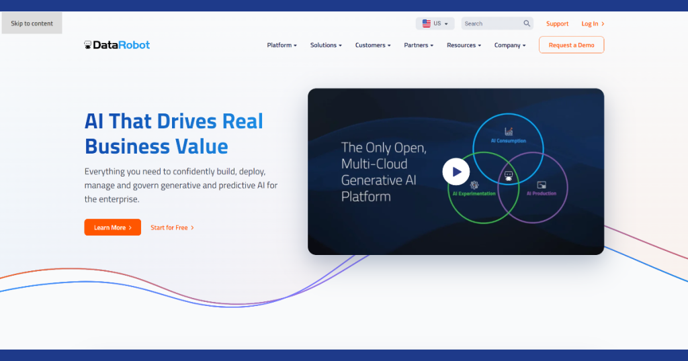Click the Learn More button
The image size is (688, 361).
113,227
